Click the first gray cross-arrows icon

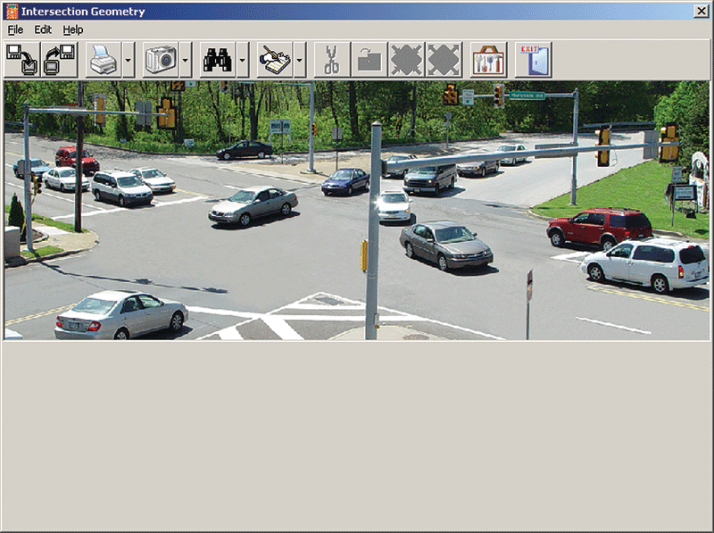point(407,60)
